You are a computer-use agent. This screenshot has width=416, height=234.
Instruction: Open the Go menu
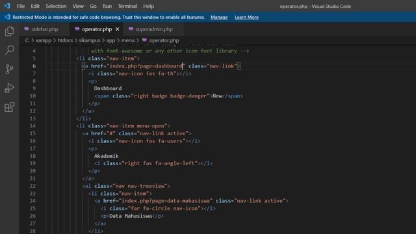[93, 6]
